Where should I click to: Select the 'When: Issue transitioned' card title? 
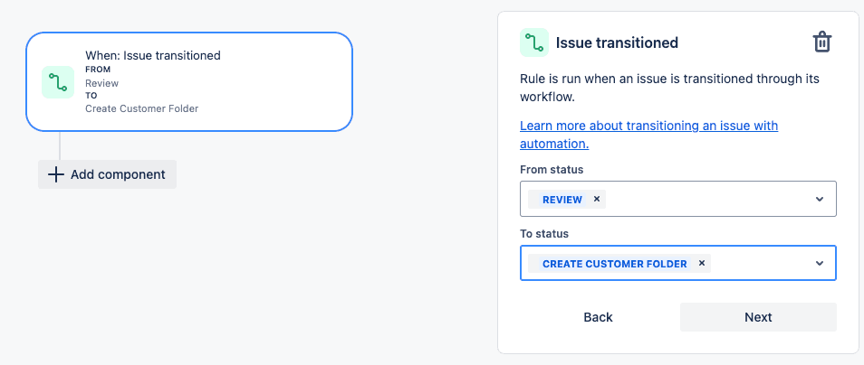pyautogui.click(x=153, y=55)
